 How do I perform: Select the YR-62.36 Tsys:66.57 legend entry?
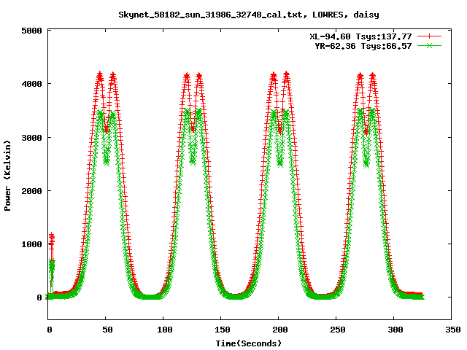coord(363,46)
